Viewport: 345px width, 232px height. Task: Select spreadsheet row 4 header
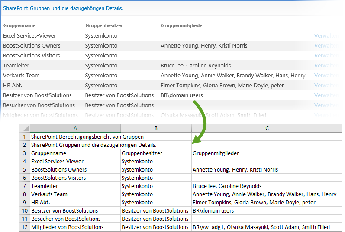[x=24, y=162]
